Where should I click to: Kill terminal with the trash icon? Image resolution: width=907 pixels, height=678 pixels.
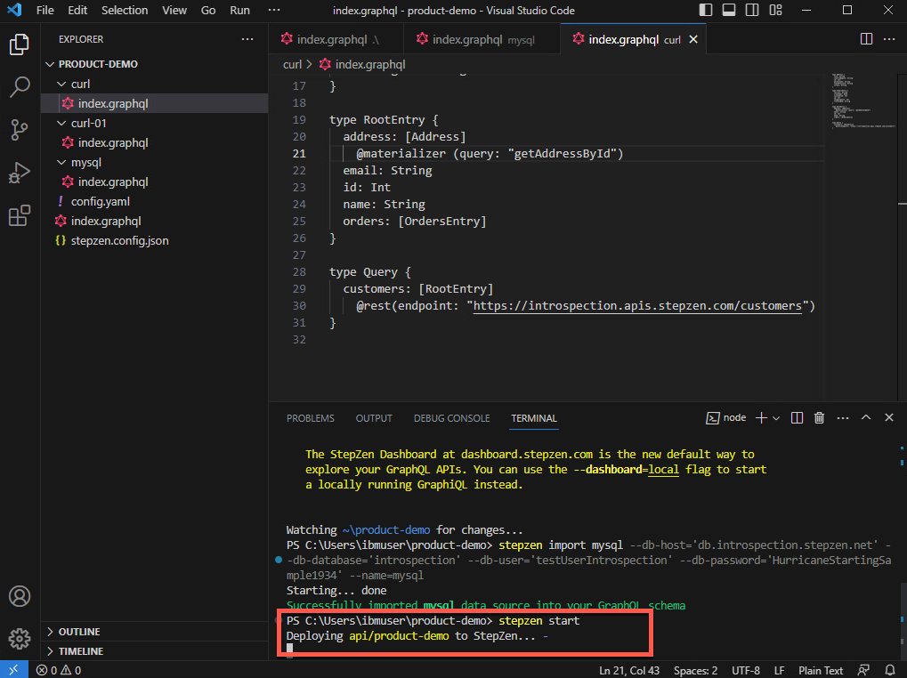point(820,417)
